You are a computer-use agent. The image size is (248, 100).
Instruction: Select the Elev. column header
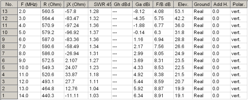pos(183,5)
